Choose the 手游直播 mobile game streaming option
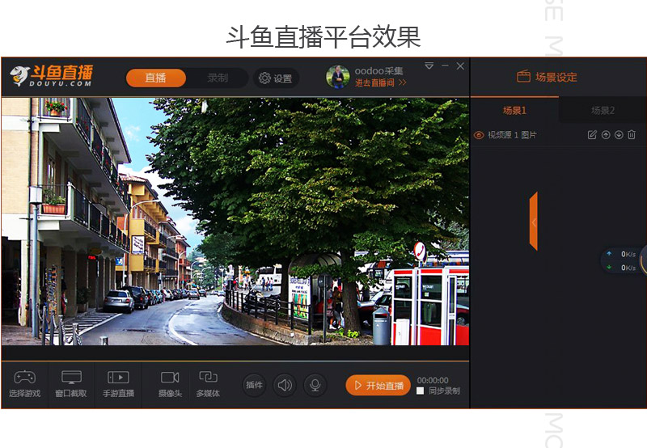Image resolution: width=647 pixels, height=448 pixels. pos(118,384)
